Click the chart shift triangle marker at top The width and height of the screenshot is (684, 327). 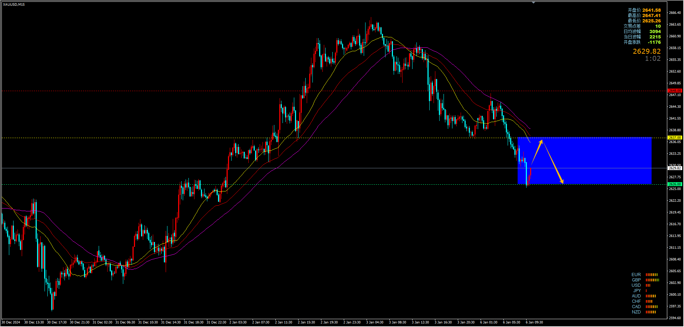pyautogui.click(x=533, y=2)
